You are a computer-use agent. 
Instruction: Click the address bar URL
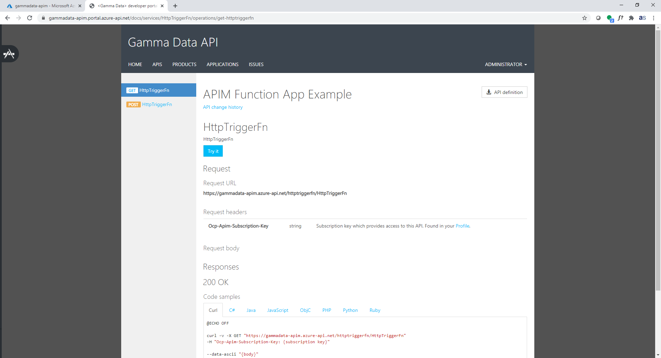(x=151, y=18)
